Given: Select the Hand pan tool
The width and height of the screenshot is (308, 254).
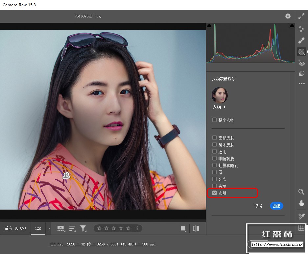Looking at the screenshot, I should tap(301, 203).
